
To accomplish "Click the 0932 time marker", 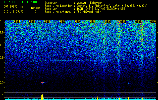I will [32, 21].
